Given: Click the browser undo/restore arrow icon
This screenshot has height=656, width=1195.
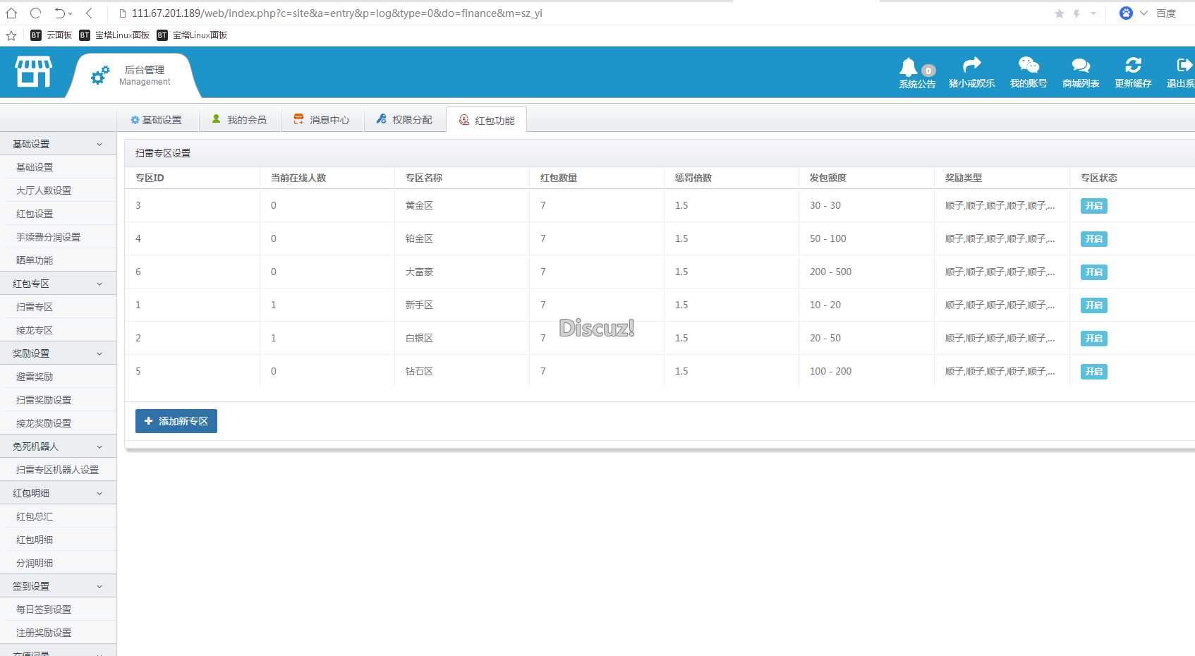Looking at the screenshot, I should pos(60,13).
